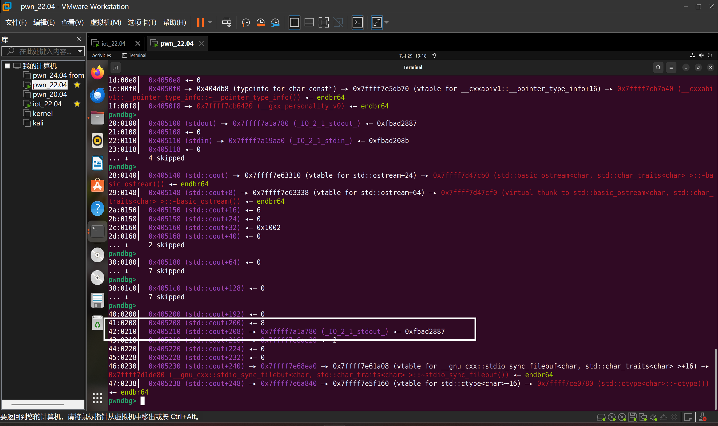The image size is (718, 426).
Task: Toggle favorite star for pwn_22.04
Action: coord(77,85)
